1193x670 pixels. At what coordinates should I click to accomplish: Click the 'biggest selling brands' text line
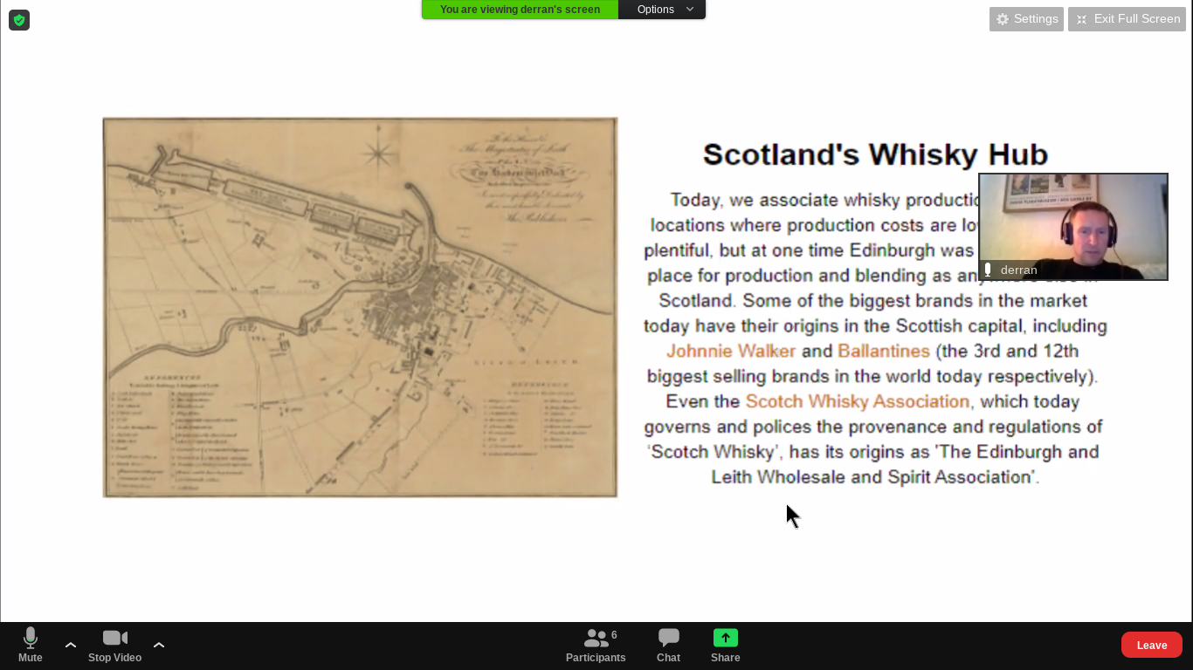[872, 376]
